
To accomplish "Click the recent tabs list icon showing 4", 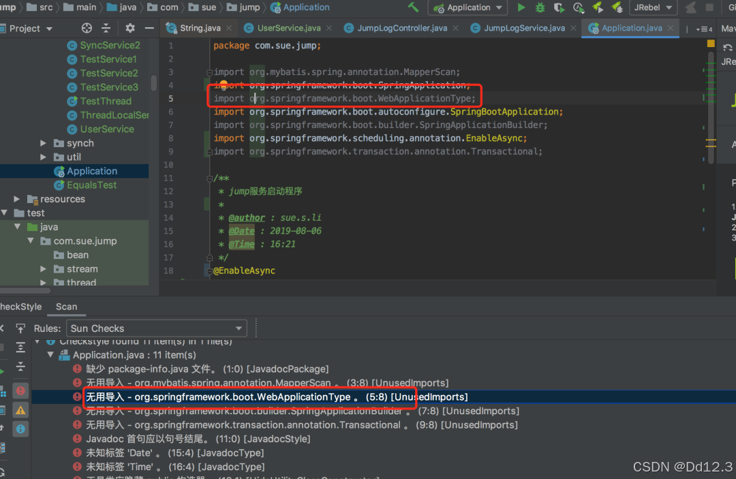I will click(704, 29).
